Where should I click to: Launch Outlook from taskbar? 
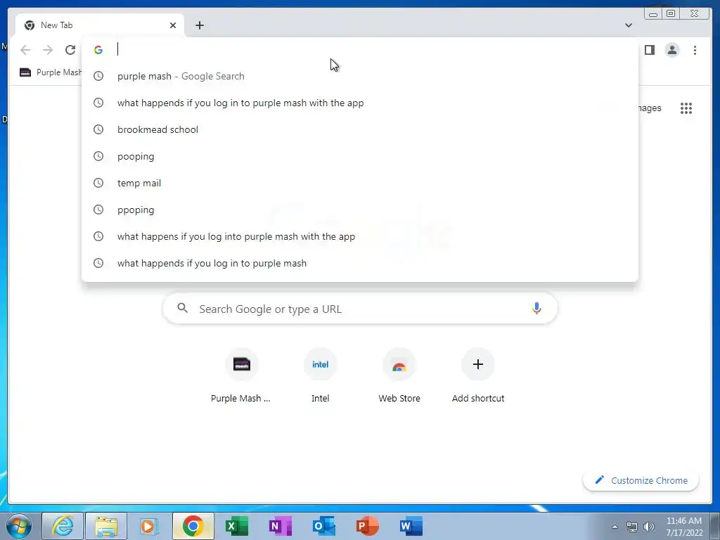coord(323,526)
